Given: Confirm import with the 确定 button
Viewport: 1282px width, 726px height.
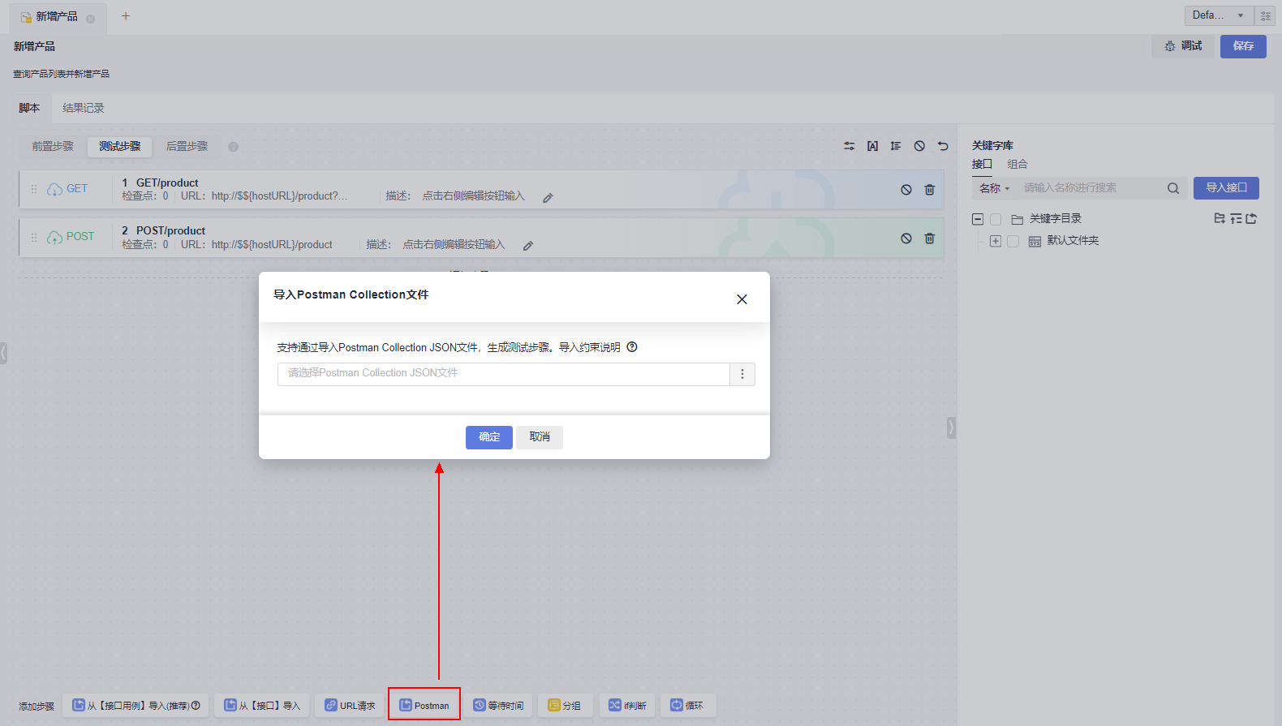Looking at the screenshot, I should (x=488, y=437).
